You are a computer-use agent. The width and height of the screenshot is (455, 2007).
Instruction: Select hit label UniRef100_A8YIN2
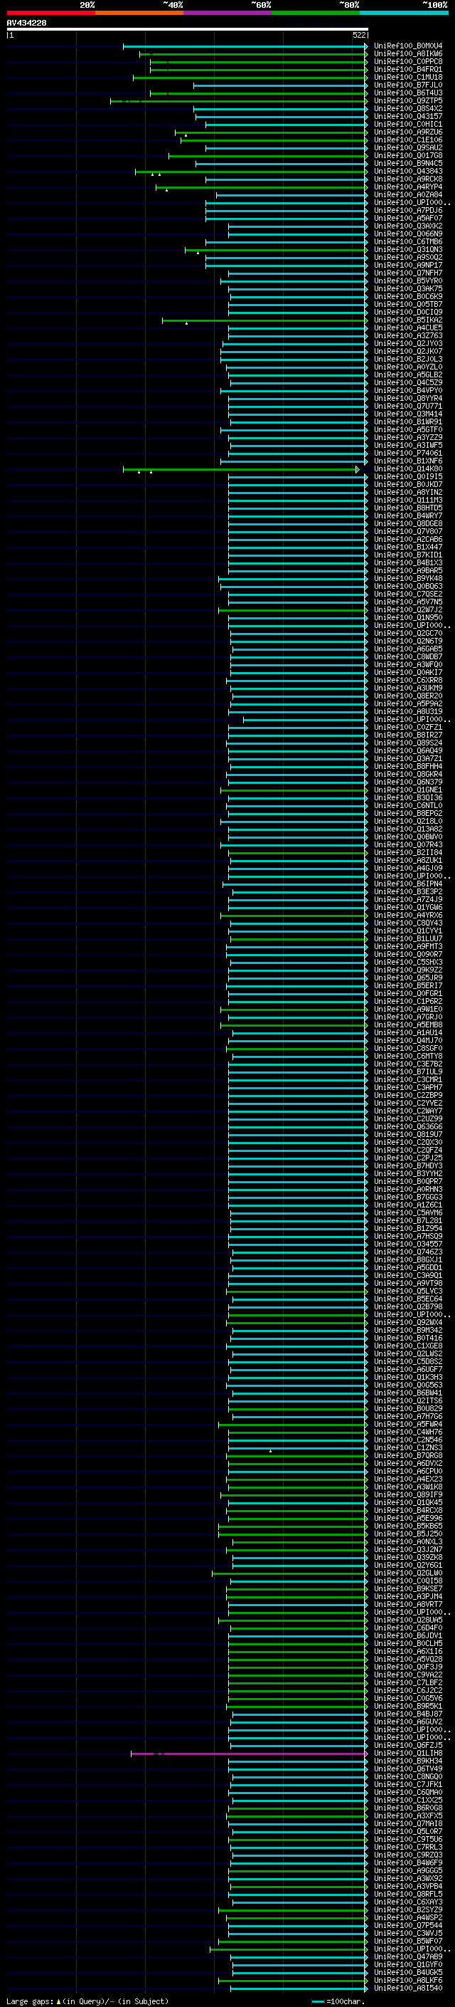[x=408, y=493]
